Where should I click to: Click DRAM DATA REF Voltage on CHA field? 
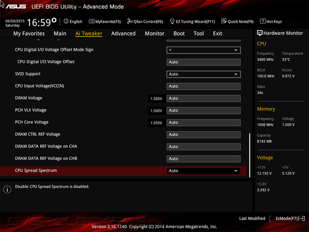203,147
